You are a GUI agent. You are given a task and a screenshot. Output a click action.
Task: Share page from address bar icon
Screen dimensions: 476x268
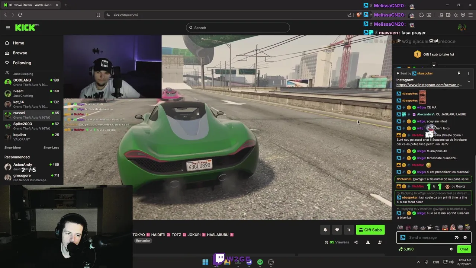click(x=350, y=15)
